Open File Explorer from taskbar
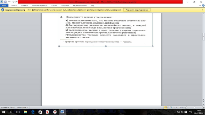This screenshot has width=205, height=115. pos(25,112)
